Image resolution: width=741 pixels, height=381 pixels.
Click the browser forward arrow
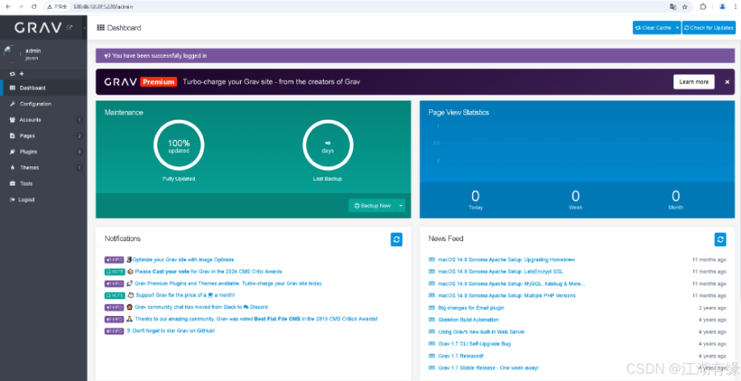(x=20, y=6)
